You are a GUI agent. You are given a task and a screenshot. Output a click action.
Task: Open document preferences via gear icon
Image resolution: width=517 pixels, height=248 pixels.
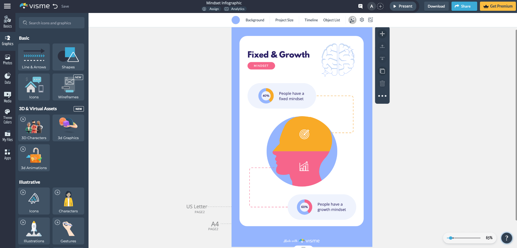click(362, 20)
